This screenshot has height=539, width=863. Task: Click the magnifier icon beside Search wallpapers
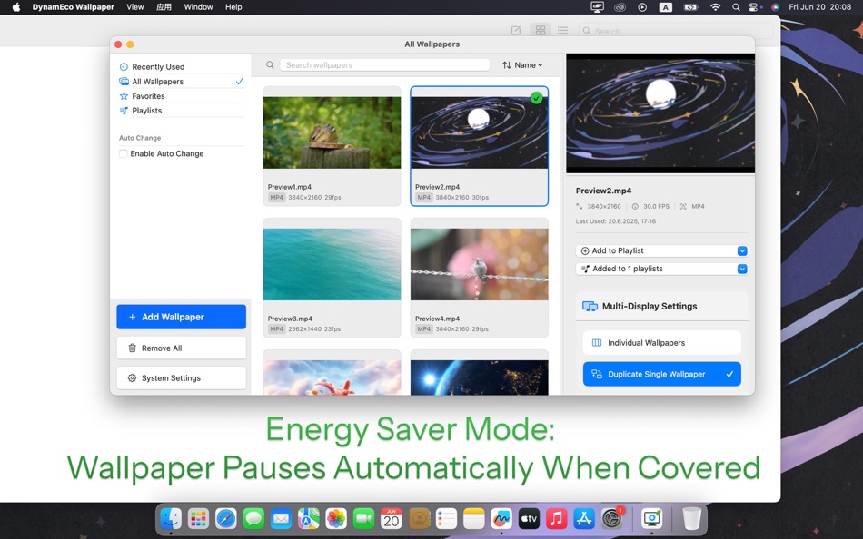270,65
